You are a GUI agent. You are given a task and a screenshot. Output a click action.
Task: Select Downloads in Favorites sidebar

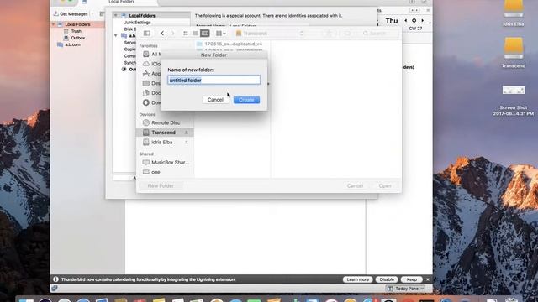coord(151,102)
